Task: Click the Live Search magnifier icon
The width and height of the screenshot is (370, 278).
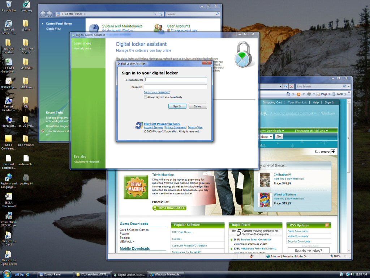Action: pos(344,86)
